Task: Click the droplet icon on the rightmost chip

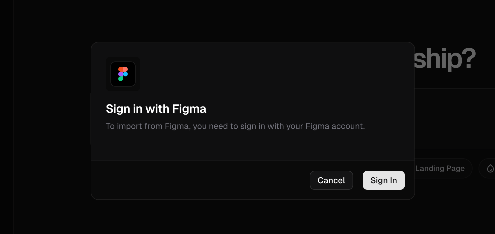Action: (490, 168)
